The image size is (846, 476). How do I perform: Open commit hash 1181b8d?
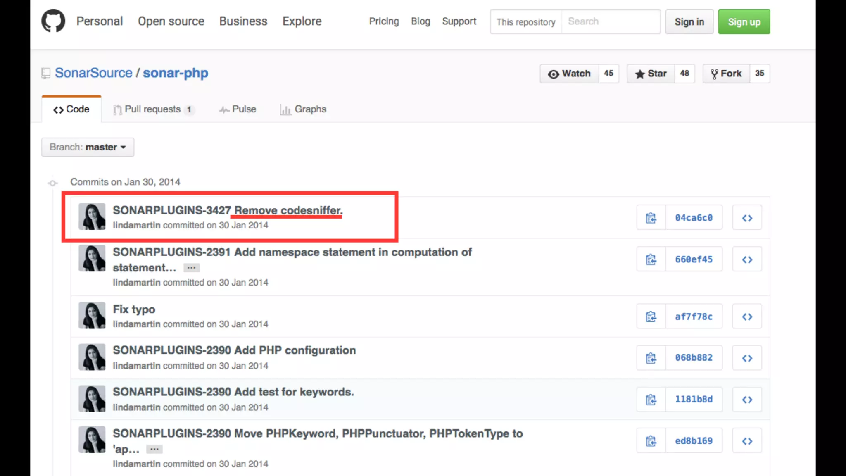[694, 400]
